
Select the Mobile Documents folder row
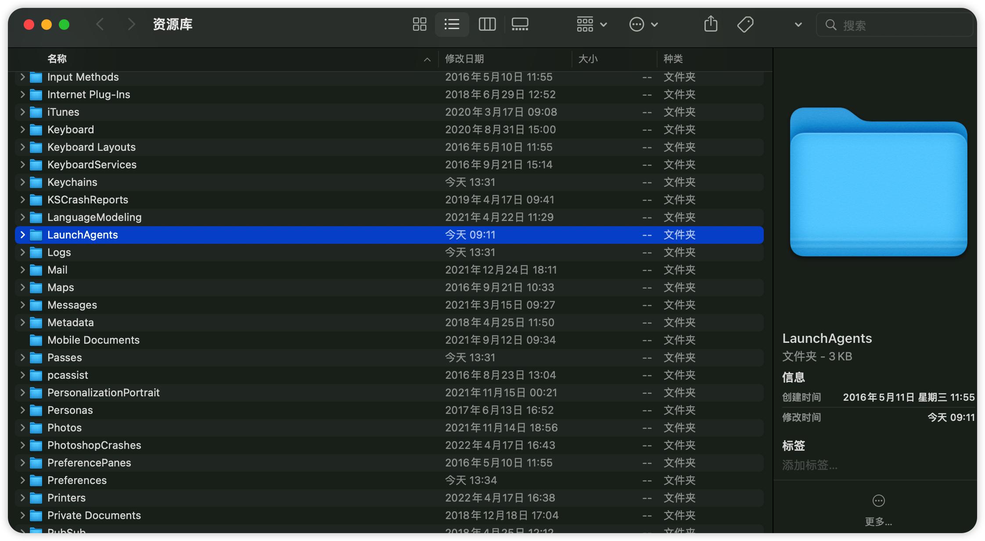pos(93,340)
